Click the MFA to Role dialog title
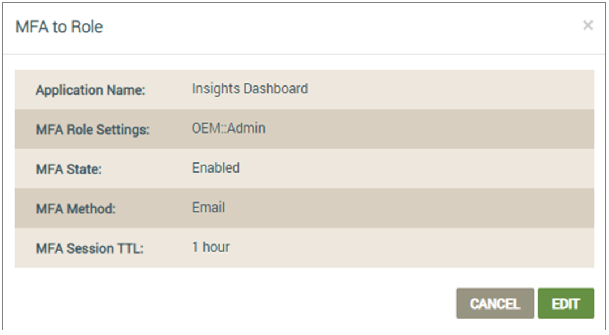Screen dimensions: 609x335 tap(59, 27)
